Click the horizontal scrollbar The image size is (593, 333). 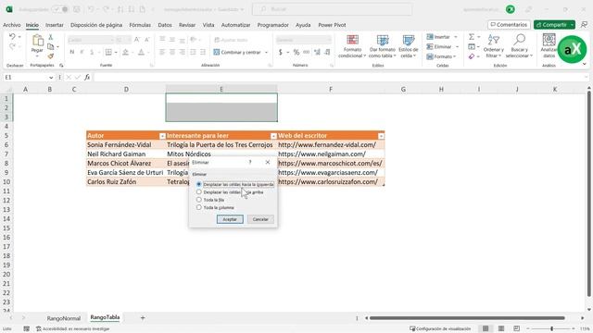click(467, 318)
